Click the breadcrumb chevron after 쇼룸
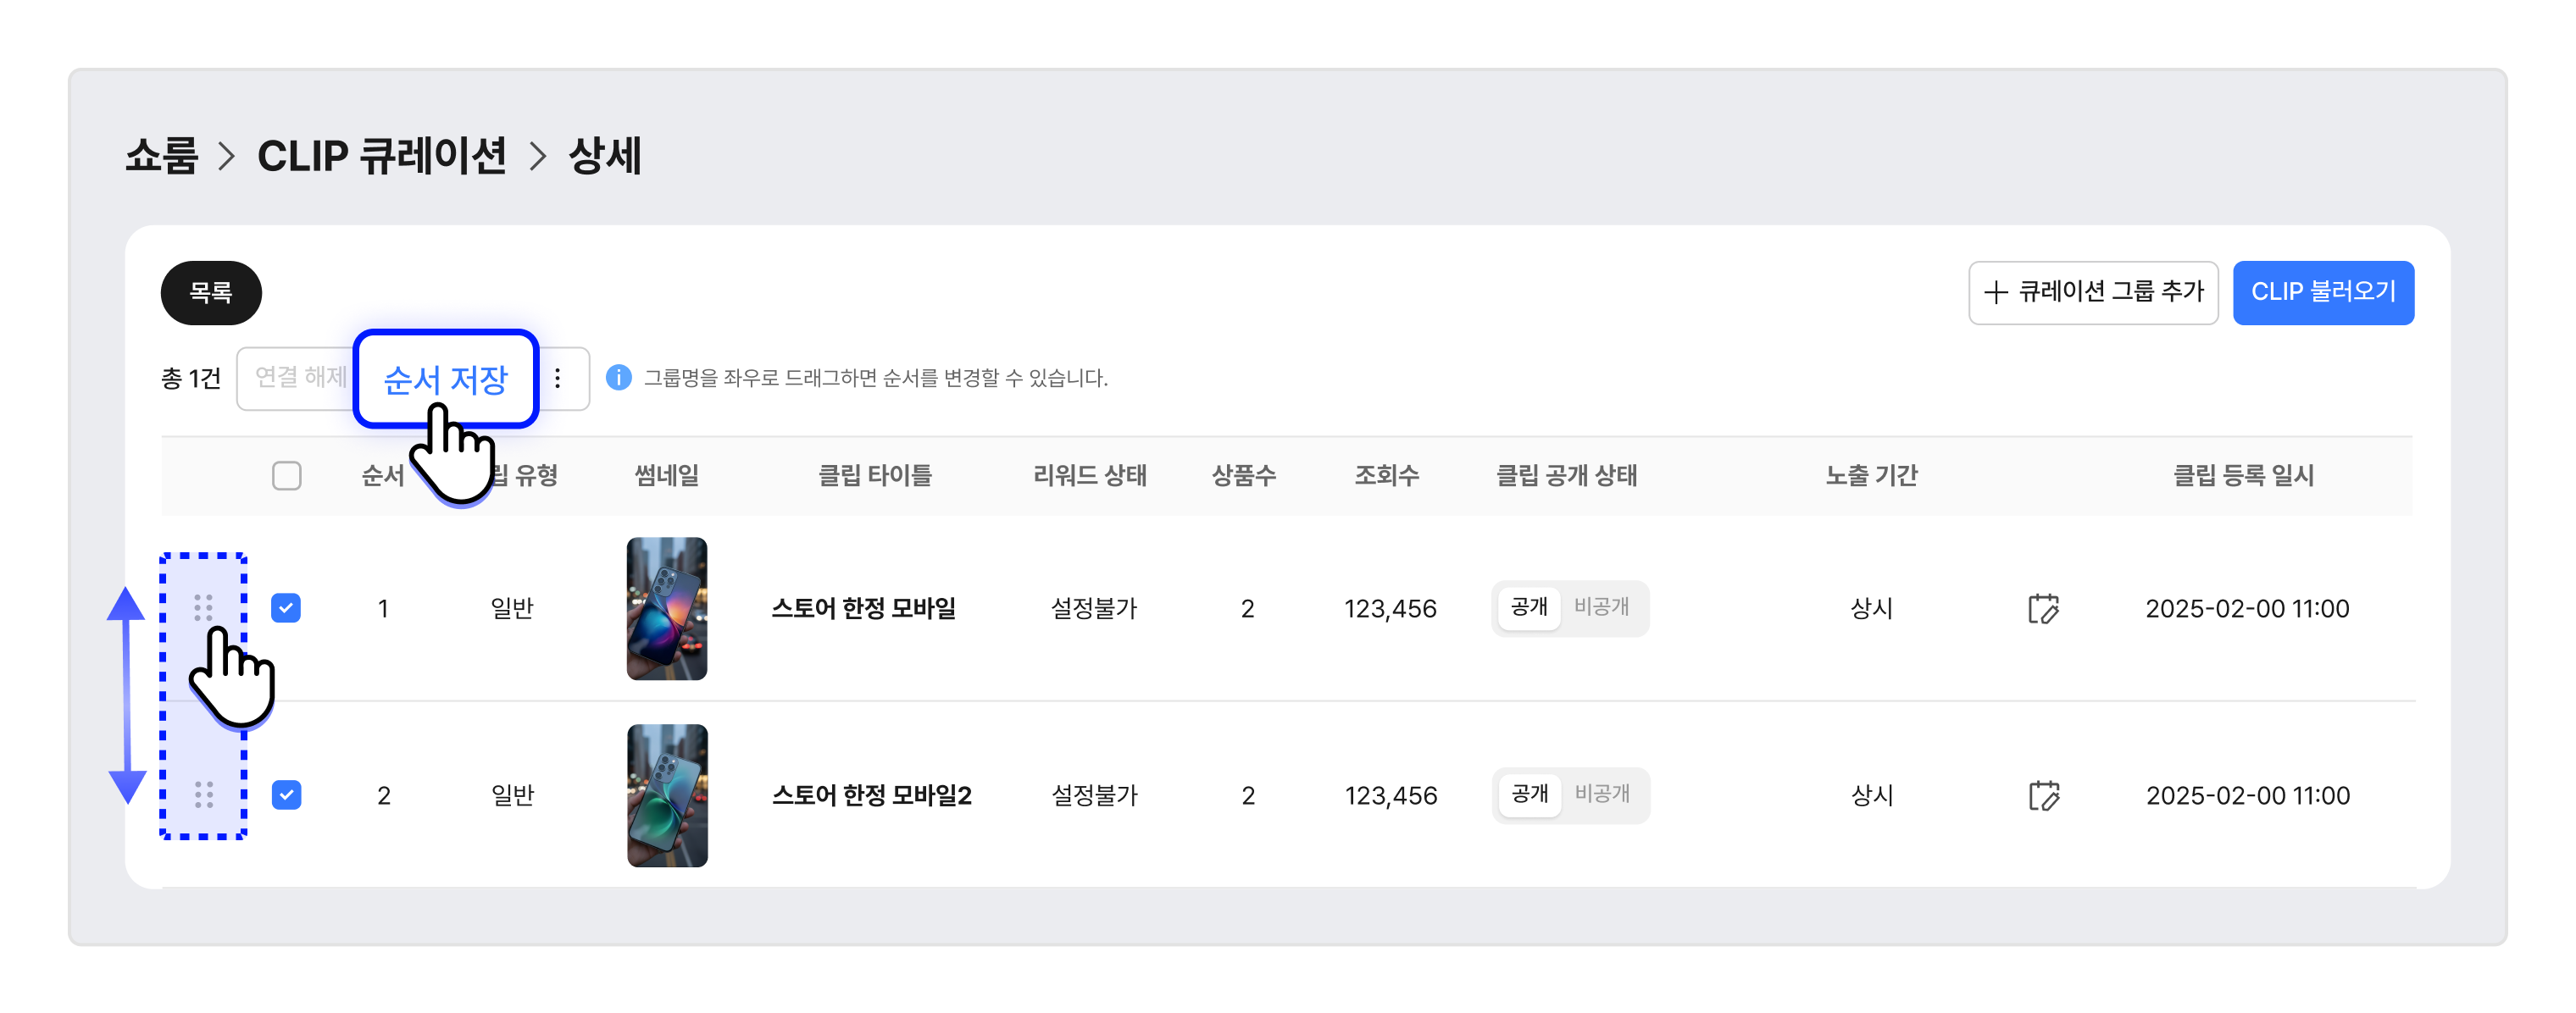Image resolution: width=2576 pixels, height=1013 pixels. click(227, 156)
